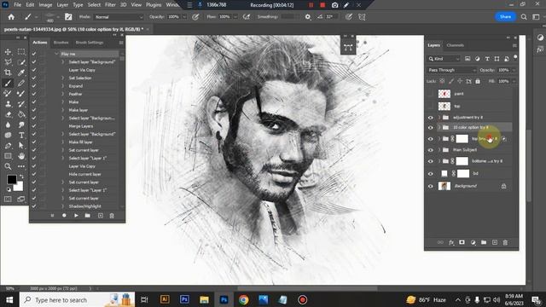Viewport: 546px width, 307px height.
Task: Open smoothing options gear
Action: coord(308,17)
